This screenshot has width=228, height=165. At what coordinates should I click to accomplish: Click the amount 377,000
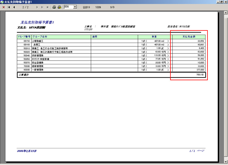tap(200, 70)
